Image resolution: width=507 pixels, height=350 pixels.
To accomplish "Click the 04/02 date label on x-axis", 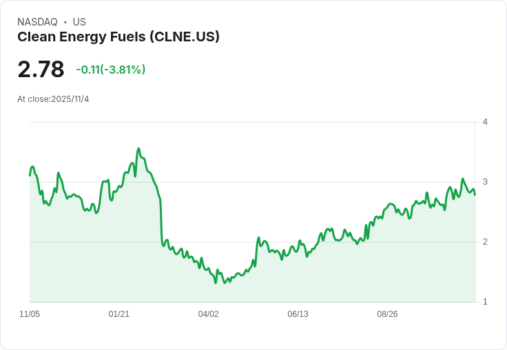I will coord(208,314).
